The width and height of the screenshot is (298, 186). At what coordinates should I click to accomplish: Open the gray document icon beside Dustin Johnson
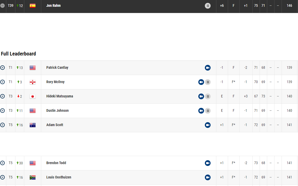[208, 111]
